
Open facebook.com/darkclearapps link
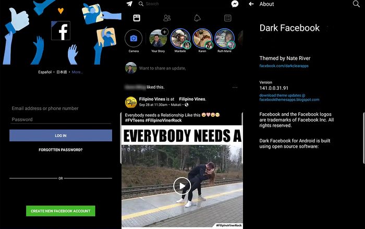pyautogui.click(x=284, y=66)
